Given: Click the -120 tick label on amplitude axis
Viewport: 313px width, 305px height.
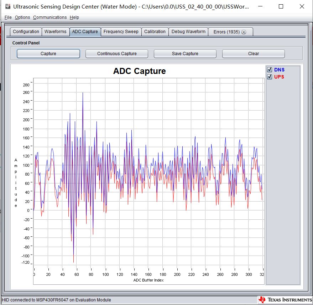Looking at the screenshot, I should [x=25, y=262].
